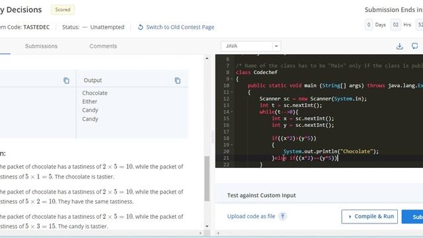
Task: Click the 02 Hrs timer box
Action: pos(395,25)
